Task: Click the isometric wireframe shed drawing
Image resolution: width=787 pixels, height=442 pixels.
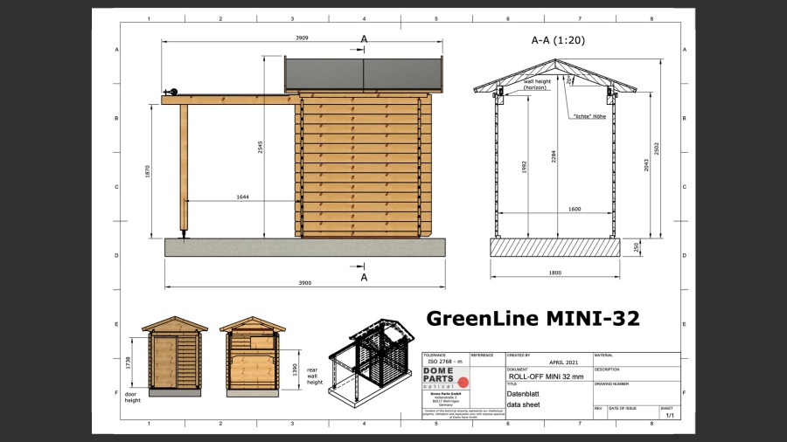Action: (x=372, y=360)
